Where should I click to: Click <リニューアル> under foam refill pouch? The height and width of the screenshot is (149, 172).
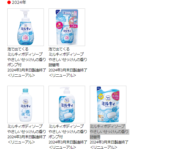pyautogui.click(x=63, y=75)
